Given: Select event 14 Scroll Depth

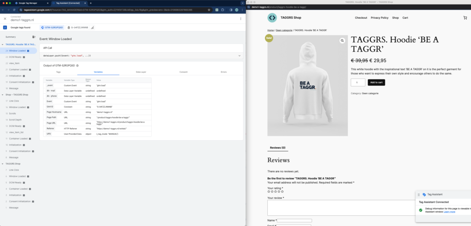Looking at the screenshot, I should click(18, 120).
